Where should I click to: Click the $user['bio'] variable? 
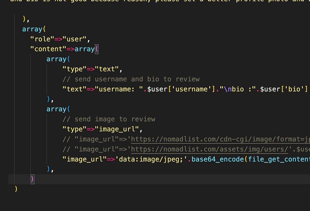284,89
